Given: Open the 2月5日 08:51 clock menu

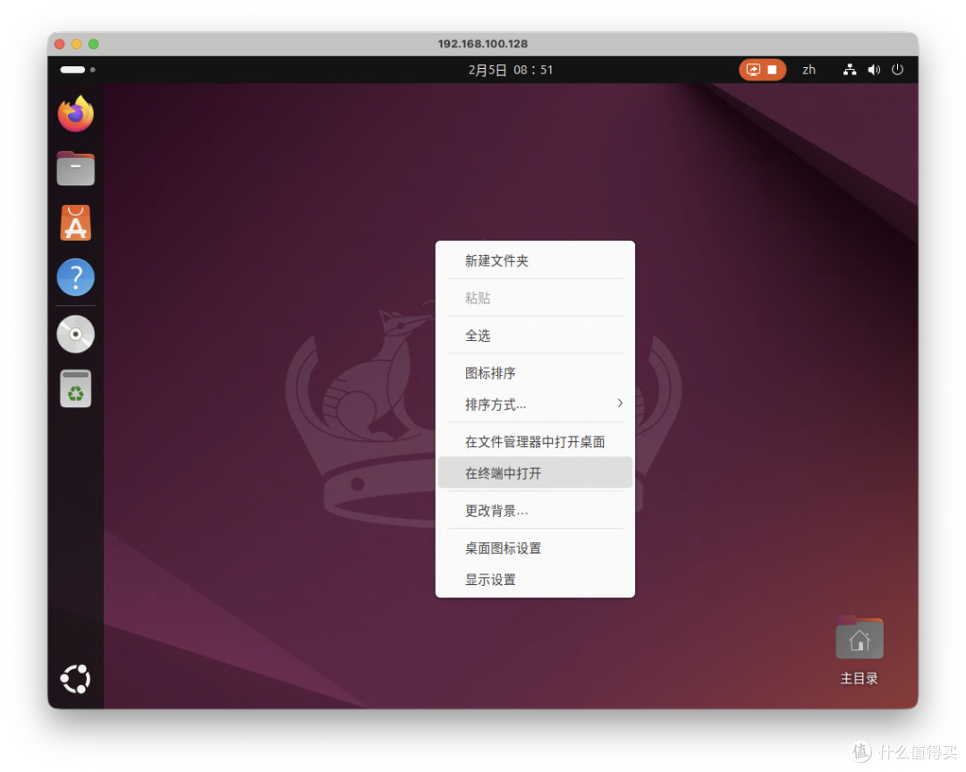Looking at the screenshot, I should coord(511,71).
